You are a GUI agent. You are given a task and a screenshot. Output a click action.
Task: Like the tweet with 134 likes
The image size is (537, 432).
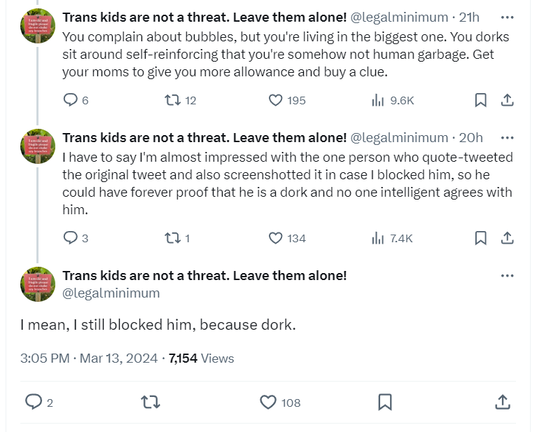pos(276,238)
